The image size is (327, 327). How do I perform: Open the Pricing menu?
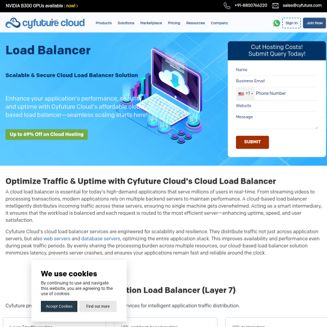pyautogui.click(x=174, y=23)
